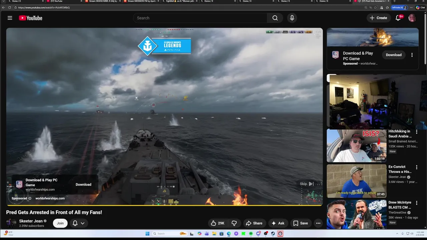Open options for Drew McIntyre video
This screenshot has width=427, height=240.
click(x=416, y=203)
